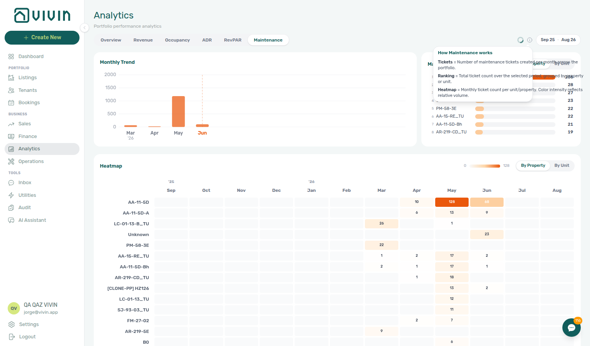Click the info icon near date range
590x346 pixels.
tap(530, 40)
